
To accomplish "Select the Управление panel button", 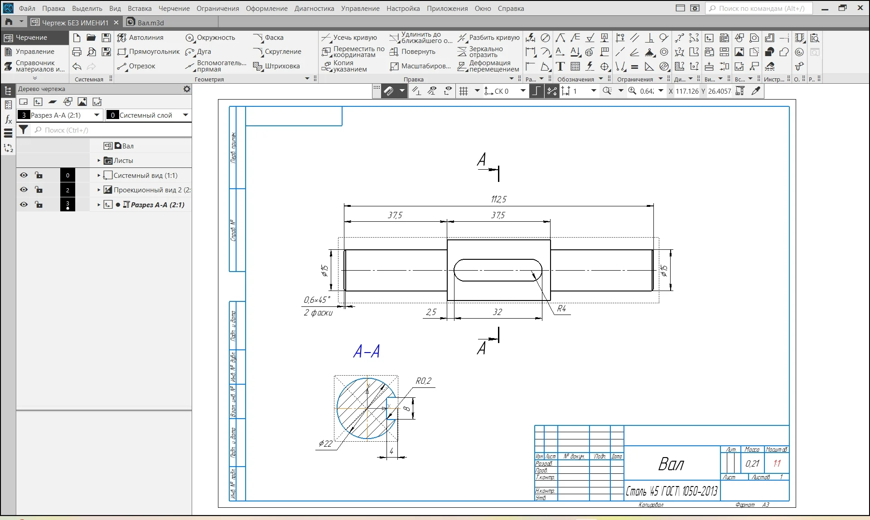I will coord(35,52).
